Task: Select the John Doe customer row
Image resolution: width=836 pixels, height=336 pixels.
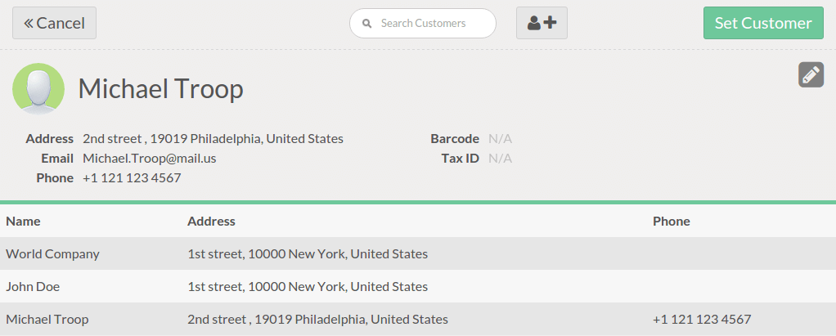Action: [x=33, y=286]
